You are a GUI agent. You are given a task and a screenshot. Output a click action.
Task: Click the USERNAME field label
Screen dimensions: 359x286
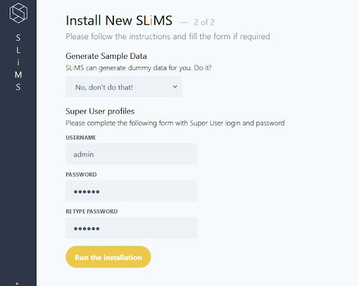81,137
